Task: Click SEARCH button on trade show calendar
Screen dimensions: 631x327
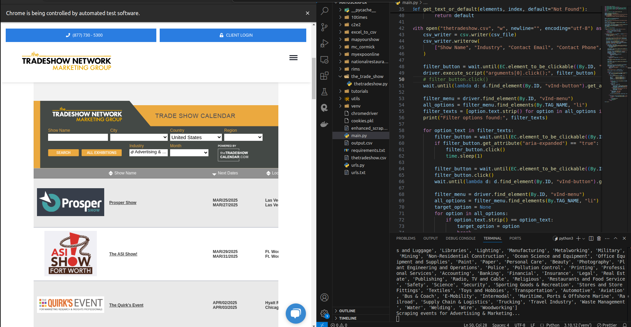Action: (x=63, y=153)
